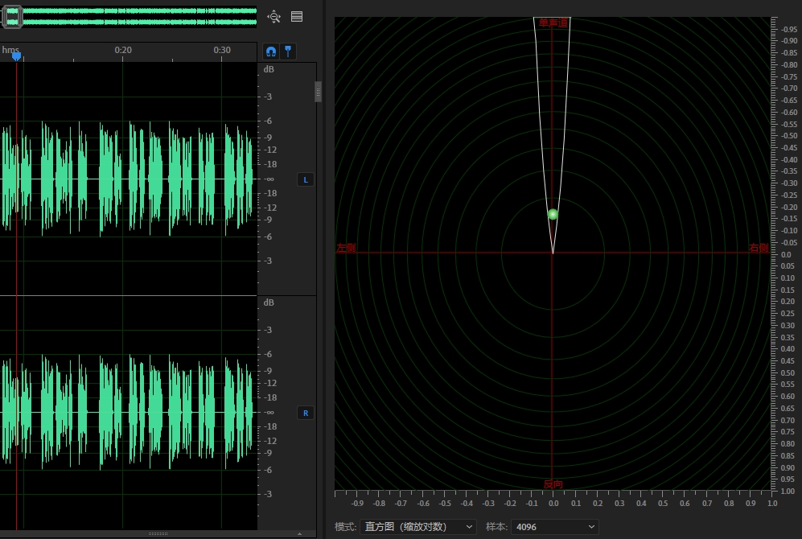This screenshot has height=539, width=802.
Task: Toggle the R channel enable button
Action: click(306, 414)
